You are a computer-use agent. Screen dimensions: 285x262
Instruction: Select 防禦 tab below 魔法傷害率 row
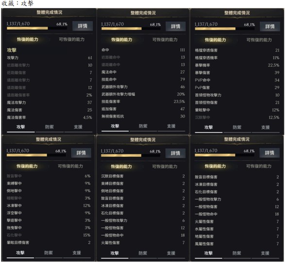point(50,127)
